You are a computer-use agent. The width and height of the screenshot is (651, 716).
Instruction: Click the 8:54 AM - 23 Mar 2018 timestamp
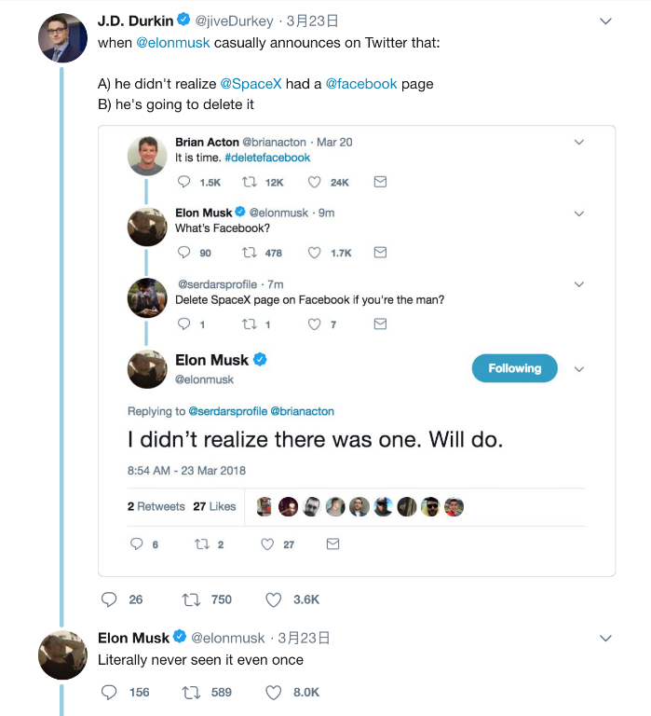(186, 470)
